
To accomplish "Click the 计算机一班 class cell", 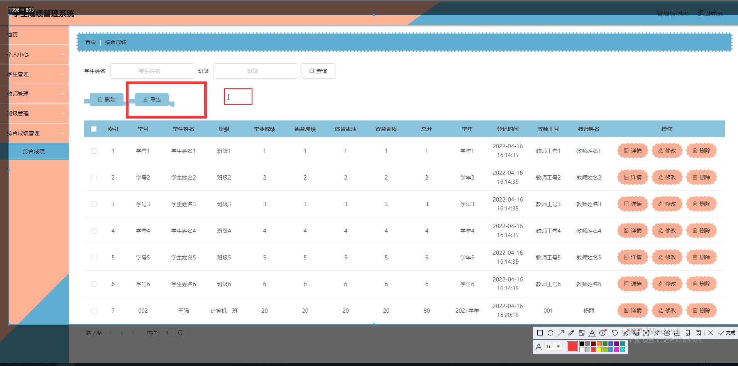I will point(224,311).
